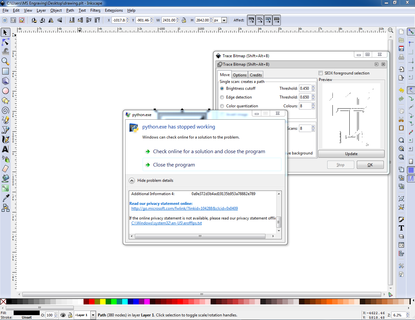Select the Color quantization radio button

coord(222,106)
